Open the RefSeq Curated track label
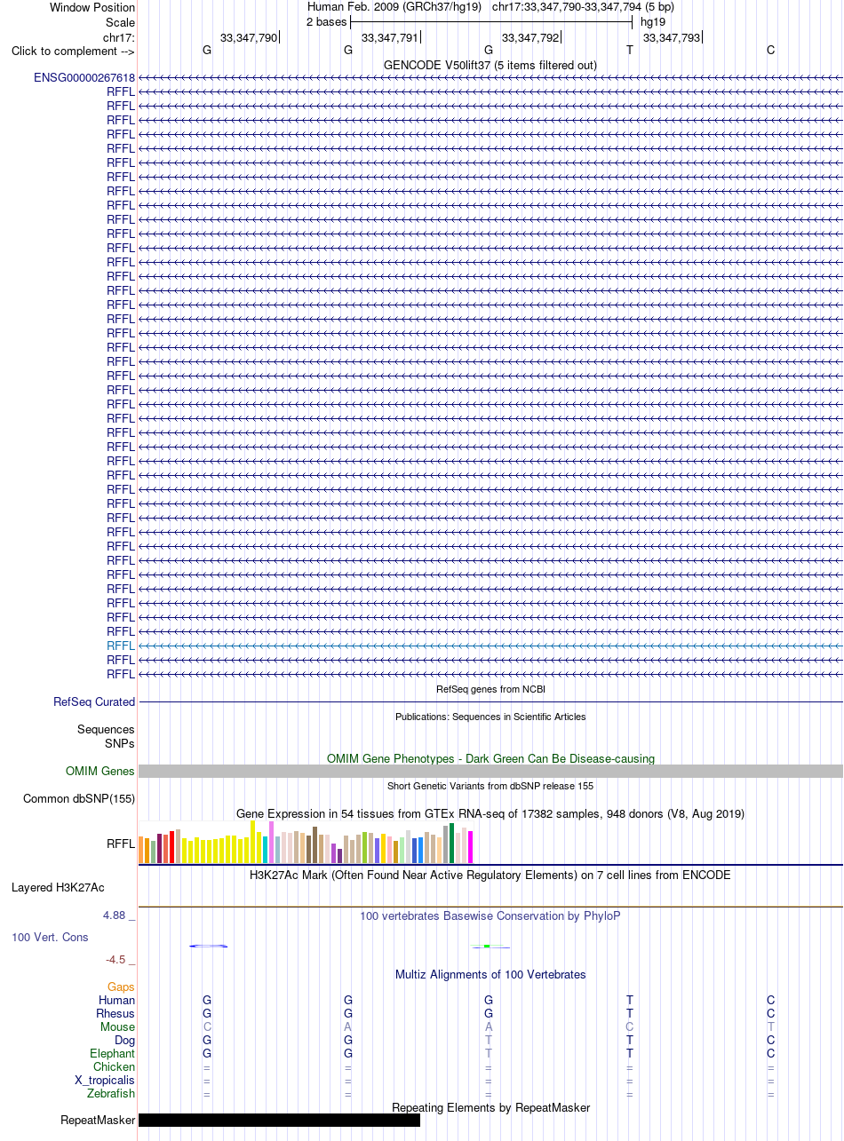 tap(94, 701)
